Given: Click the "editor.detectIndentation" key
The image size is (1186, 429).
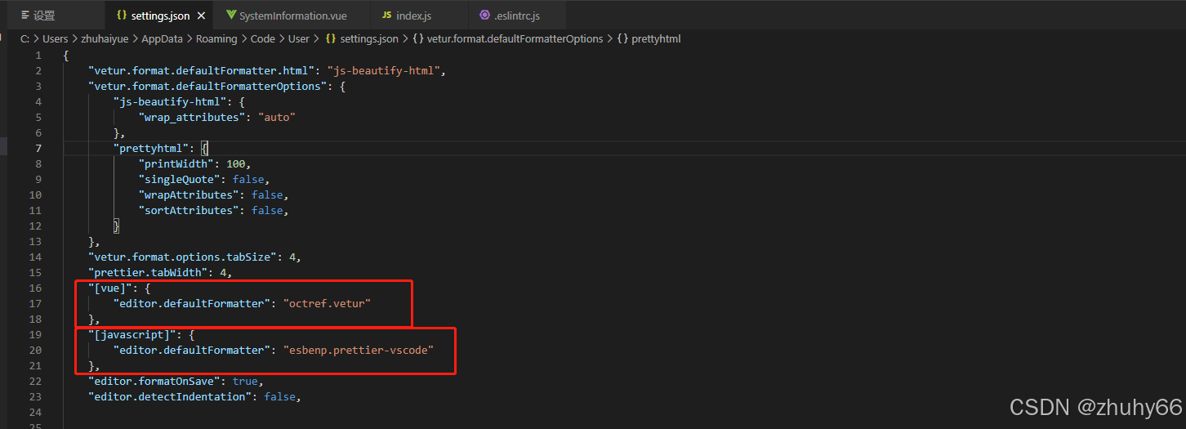Looking at the screenshot, I should point(170,396).
